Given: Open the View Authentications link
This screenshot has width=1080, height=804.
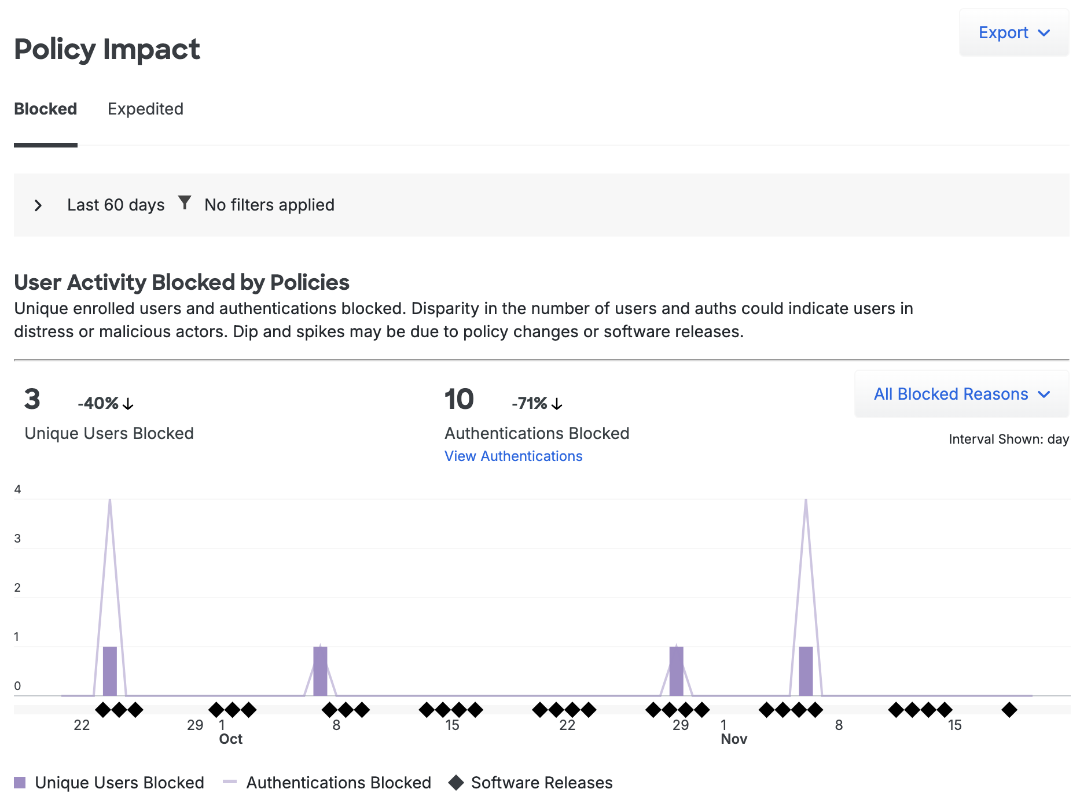Looking at the screenshot, I should pos(513,456).
